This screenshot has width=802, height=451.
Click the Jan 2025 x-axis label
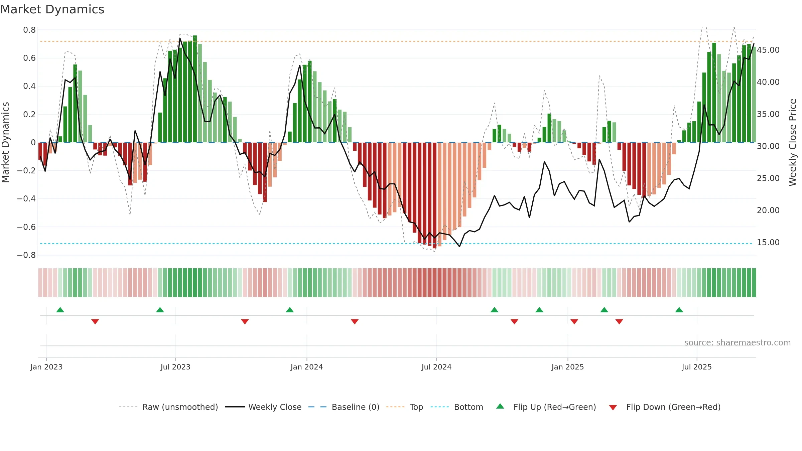568,367
